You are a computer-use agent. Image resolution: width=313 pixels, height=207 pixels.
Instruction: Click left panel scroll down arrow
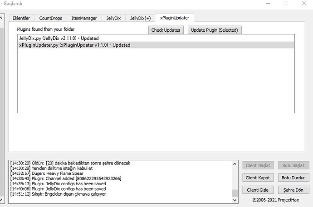point(1,199)
